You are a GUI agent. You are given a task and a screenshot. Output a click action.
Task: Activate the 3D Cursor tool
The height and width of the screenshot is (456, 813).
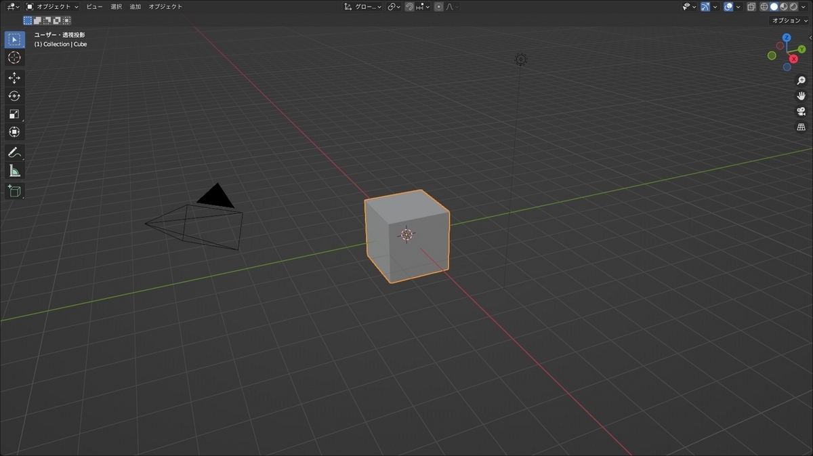[x=14, y=58]
